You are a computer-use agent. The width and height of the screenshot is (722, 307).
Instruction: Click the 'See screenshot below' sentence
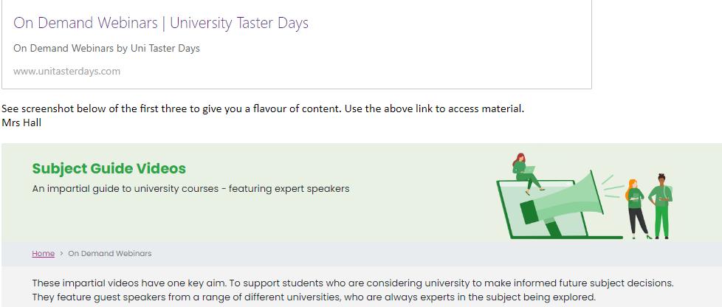(262, 108)
